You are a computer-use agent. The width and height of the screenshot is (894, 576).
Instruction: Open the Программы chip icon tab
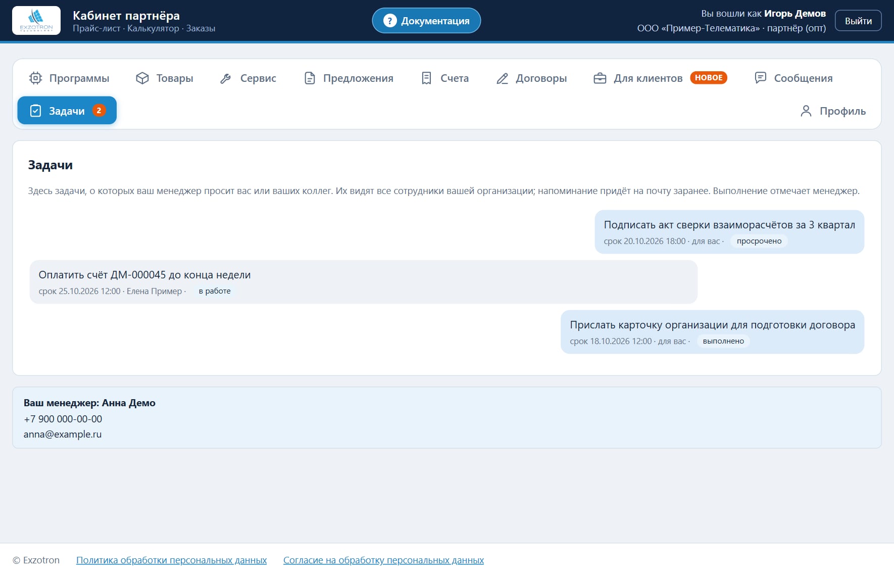35,78
